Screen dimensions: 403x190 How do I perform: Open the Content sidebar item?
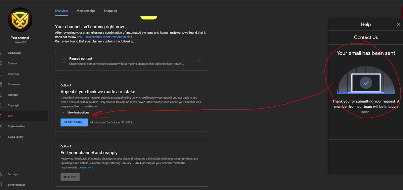pos(13,63)
